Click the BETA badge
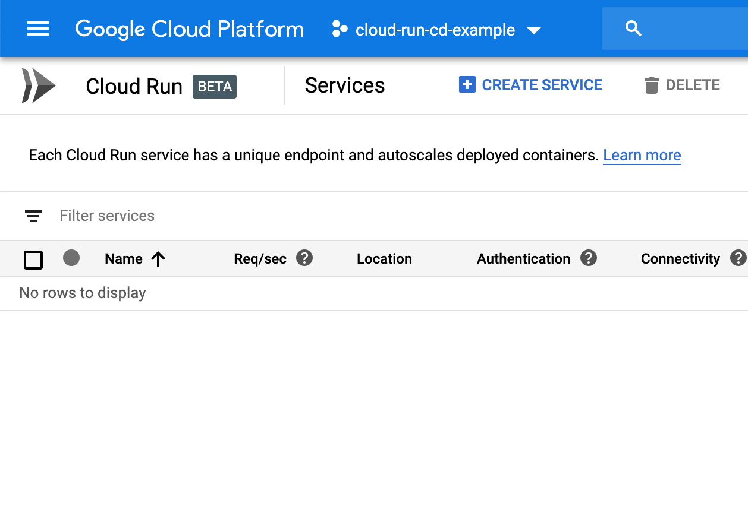The image size is (748, 513). point(215,86)
